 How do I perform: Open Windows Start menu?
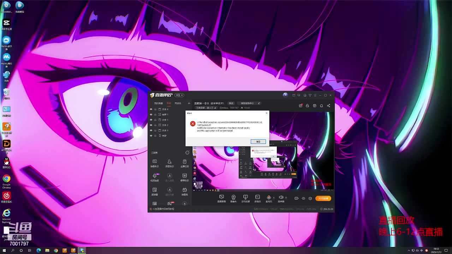coord(4,250)
